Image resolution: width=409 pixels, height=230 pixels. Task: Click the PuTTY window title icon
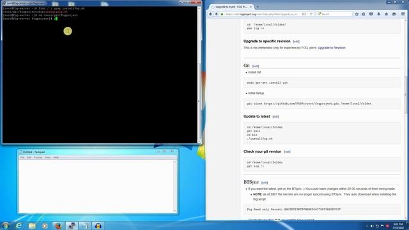4,3
